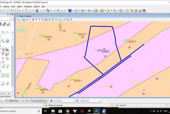Click the View Previous tool
Viewport: 170px width, 114px height.
point(56,20)
